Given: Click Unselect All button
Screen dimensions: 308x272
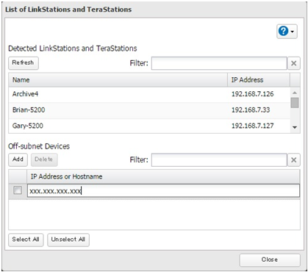Looking at the screenshot, I should click(x=68, y=240).
